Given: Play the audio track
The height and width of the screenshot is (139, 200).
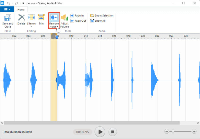Looking at the screenshot, I should point(100,132).
